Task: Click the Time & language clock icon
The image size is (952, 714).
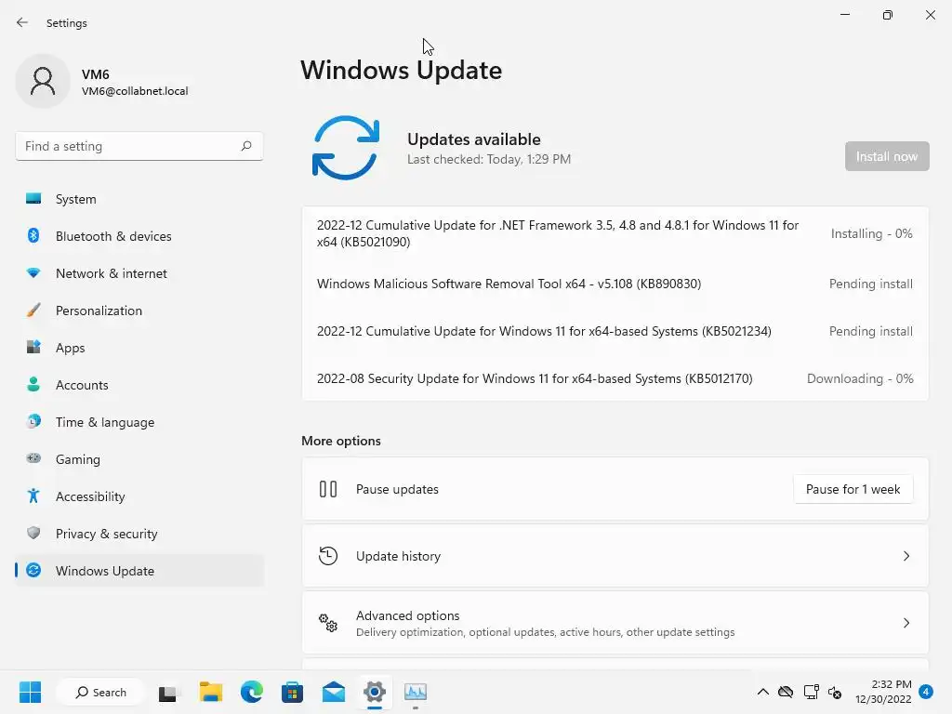Action: click(33, 421)
